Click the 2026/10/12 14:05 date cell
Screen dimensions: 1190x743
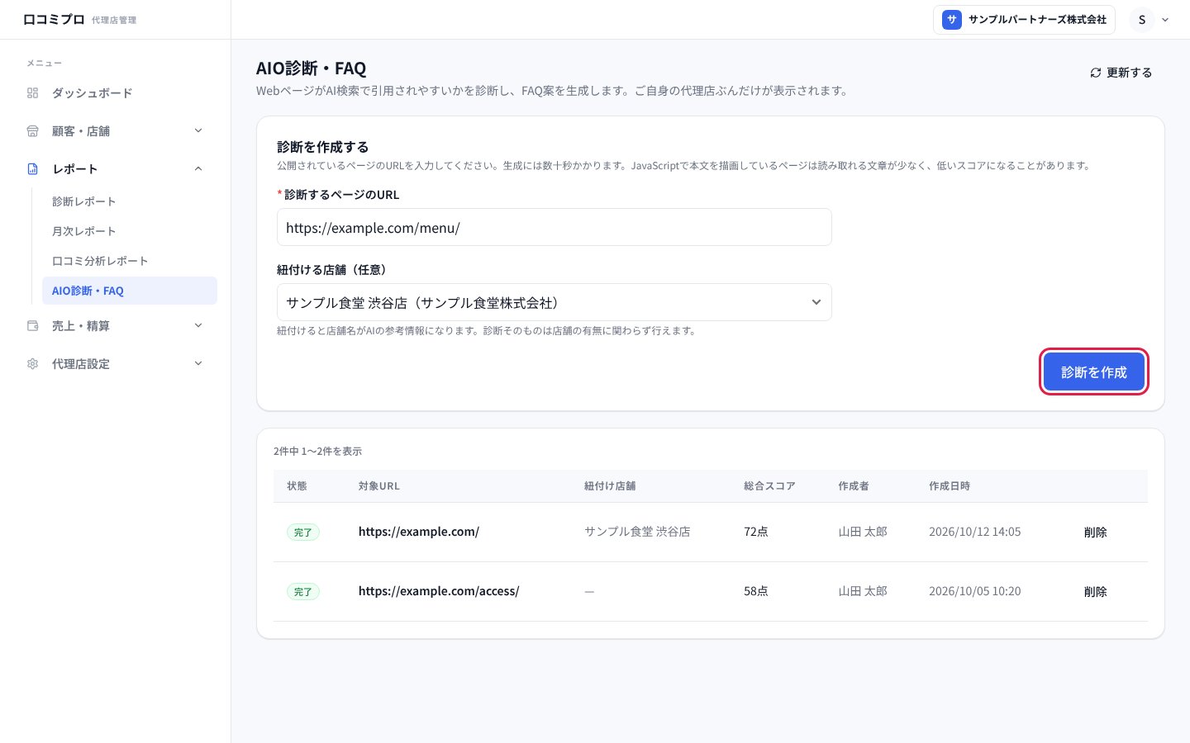pyautogui.click(x=975, y=532)
